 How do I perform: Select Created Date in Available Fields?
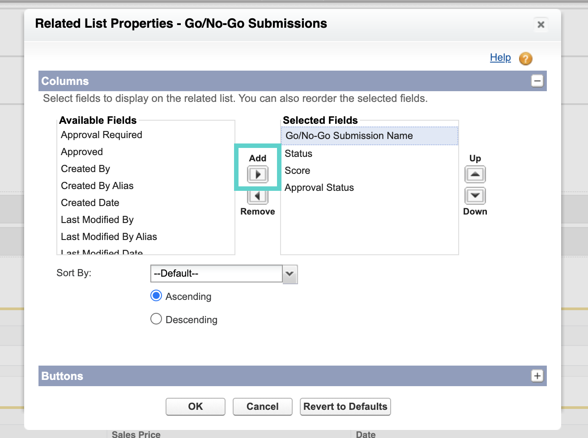[x=146, y=203]
